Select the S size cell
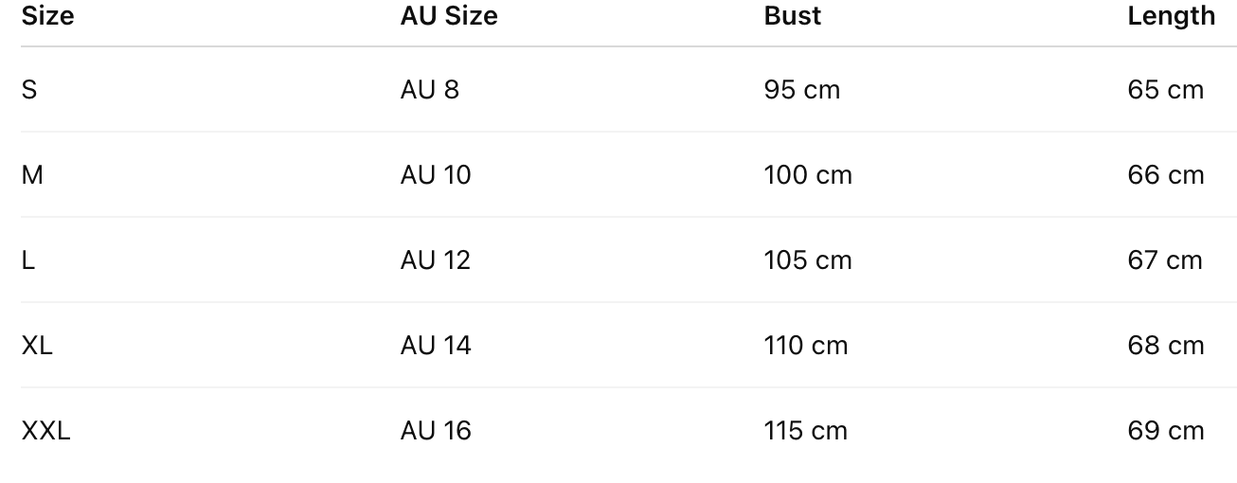 (x=29, y=90)
